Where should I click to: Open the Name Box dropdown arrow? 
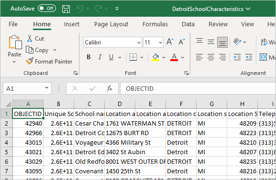click(x=47, y=88)
